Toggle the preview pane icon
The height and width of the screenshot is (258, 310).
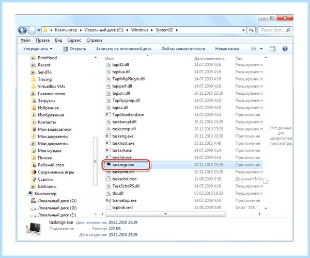coord(273,49)
